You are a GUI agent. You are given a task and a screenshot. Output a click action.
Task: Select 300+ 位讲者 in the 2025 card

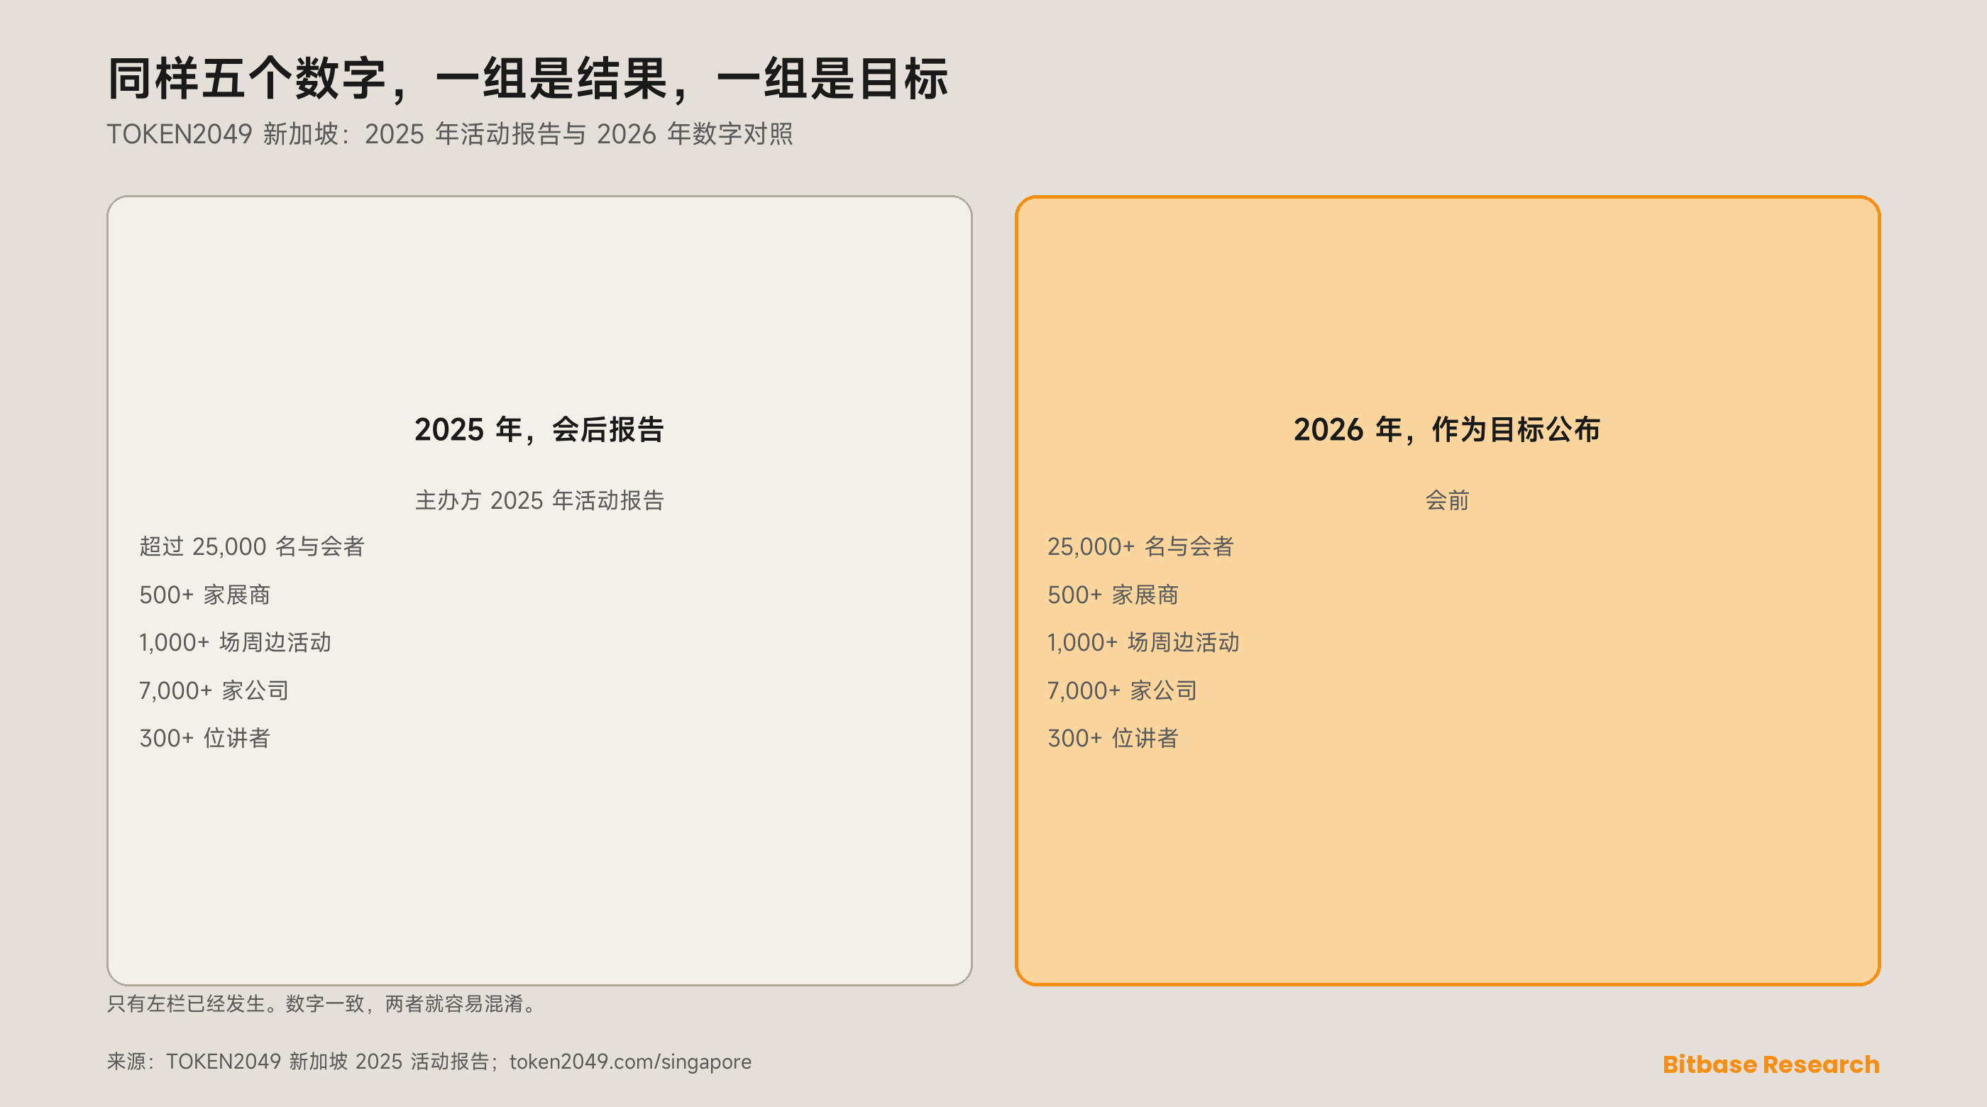204,738
